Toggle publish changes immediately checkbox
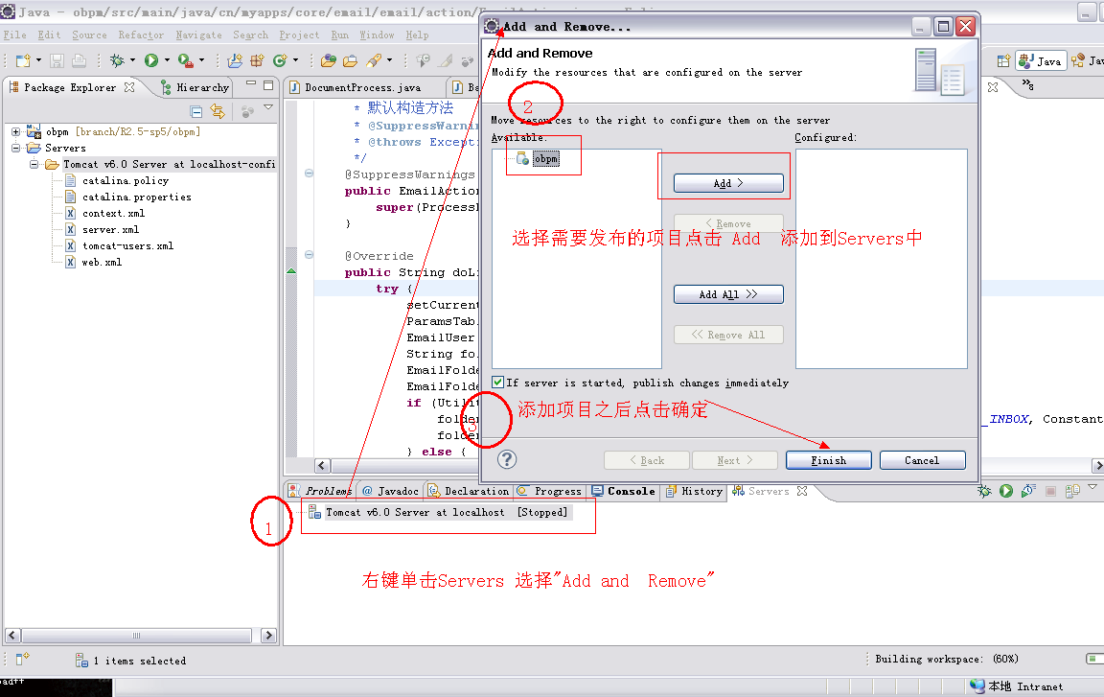1104x697 pixels. (497, 383)
